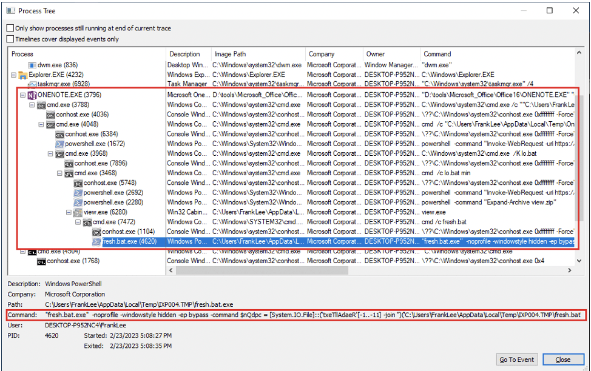The width and height of the screenshot is (591, 371).
Task: Click the ONENOTE.EXE purple icon
Action: [x=32, y=95]
